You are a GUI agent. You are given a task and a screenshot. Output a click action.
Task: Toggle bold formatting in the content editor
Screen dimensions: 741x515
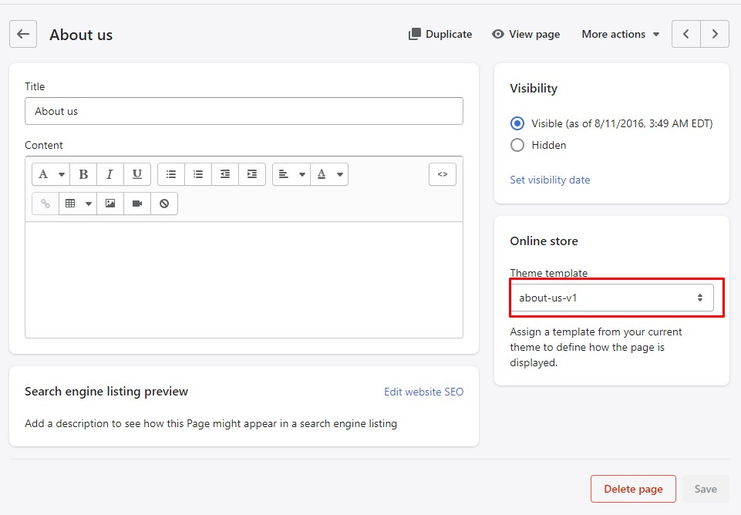click(83, 174)
